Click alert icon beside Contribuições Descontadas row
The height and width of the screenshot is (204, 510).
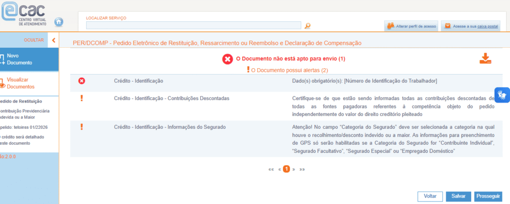click(x=82, y=99)
